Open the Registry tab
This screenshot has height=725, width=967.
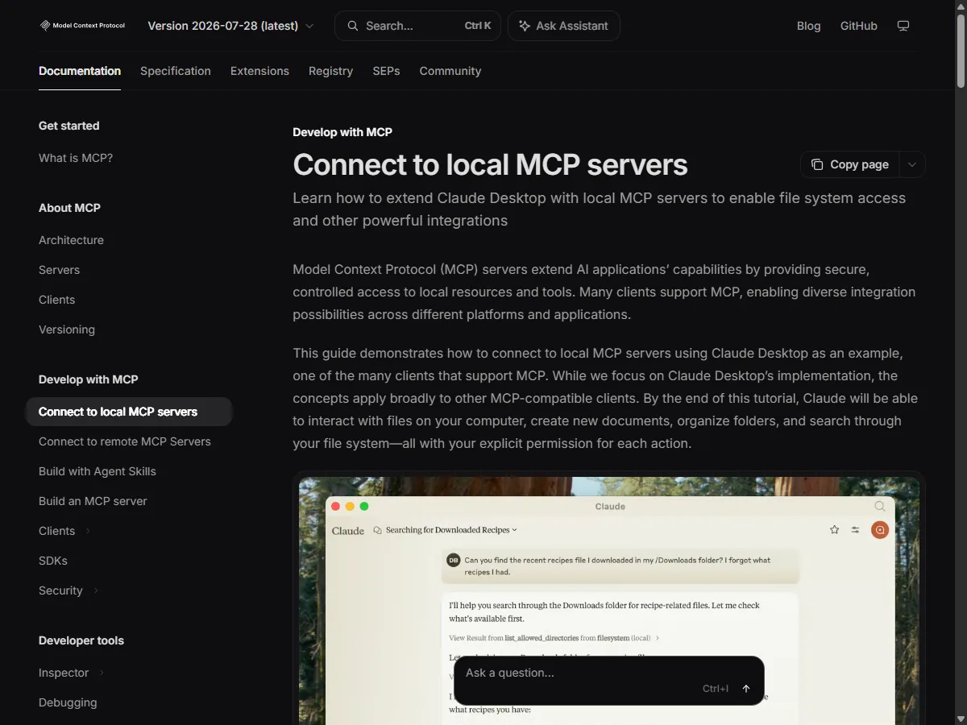coord(330,71)
